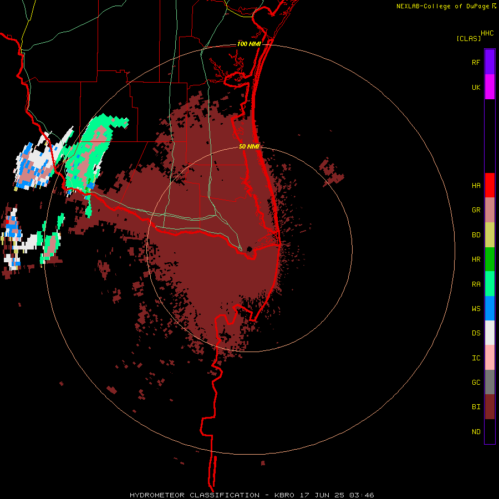
Task: Click the 100 NMI range ring label
Action: pyautogui.click(x=249, y=44)
